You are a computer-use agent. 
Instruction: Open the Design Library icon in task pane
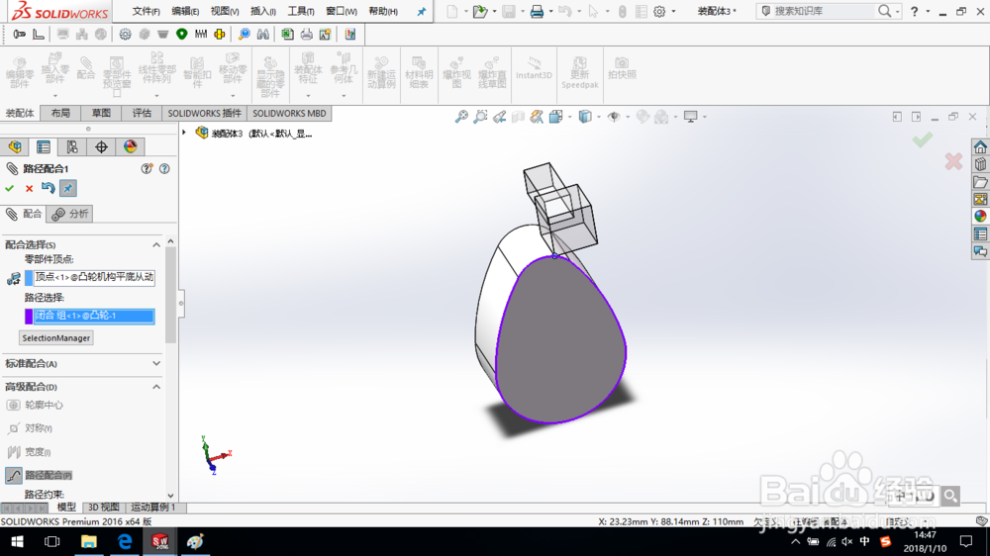tap(980, 164)
